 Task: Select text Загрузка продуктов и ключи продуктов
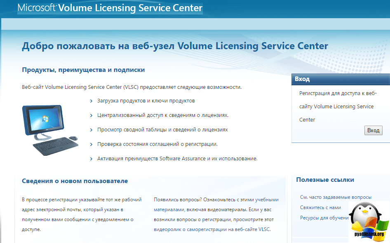pyautogui.click(x=146, y=101)
